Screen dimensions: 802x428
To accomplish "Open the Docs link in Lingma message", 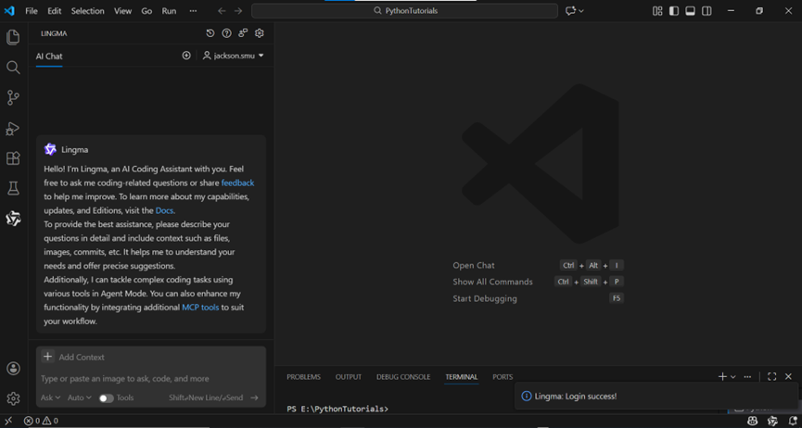I will click(x=165, y=210).
